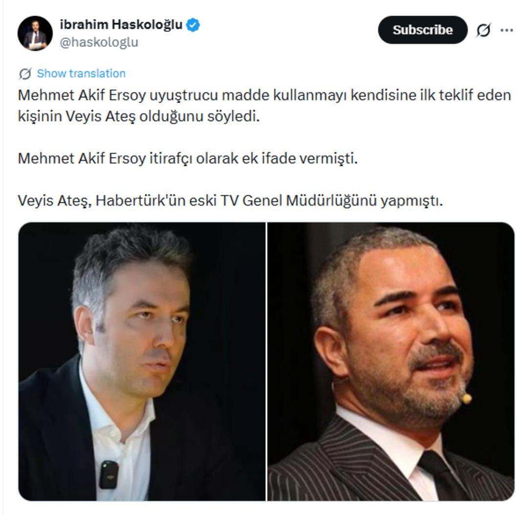Open the three-dot more options menu

pyautogui.click(x=506, y=30)
